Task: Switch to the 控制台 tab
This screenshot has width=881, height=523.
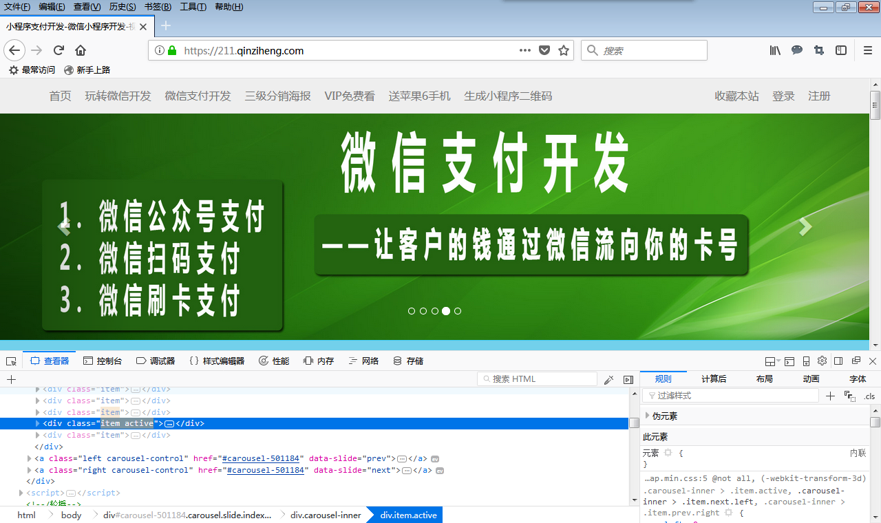Action: point(103,361)
